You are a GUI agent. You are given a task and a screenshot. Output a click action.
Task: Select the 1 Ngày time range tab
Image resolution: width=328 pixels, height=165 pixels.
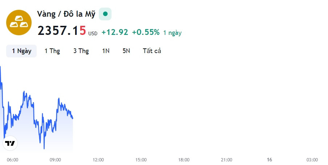[x=21, y=51]
